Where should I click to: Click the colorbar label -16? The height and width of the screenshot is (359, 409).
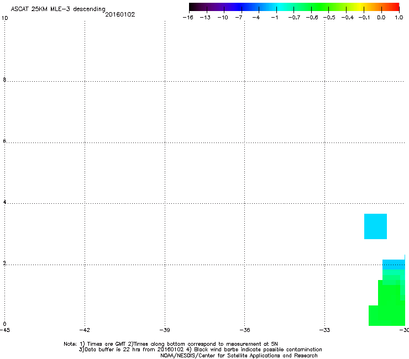pos(188,18)
